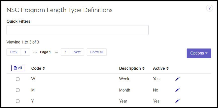Image resolution: width=218 pixels, height=108 pixels.
Task: Sort by Active column arrows
Action: tap(167, 68)
